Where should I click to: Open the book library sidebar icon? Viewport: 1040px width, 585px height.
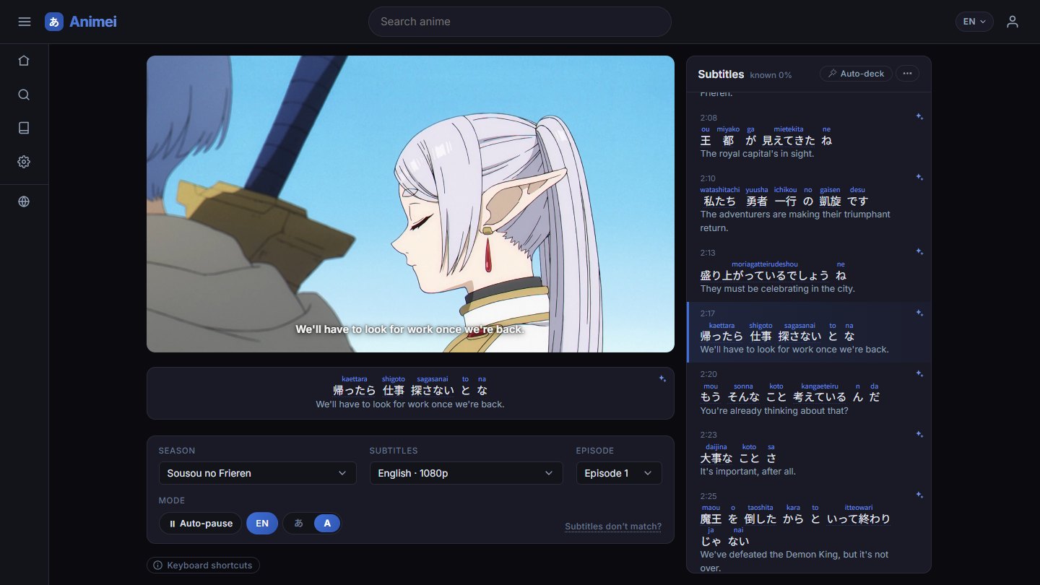click(x=24, y=128)
